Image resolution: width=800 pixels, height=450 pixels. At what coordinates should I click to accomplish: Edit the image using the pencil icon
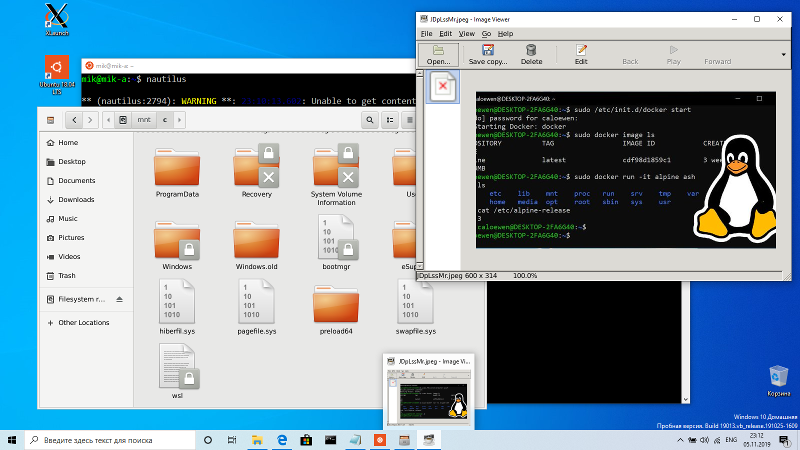[580, 53]
